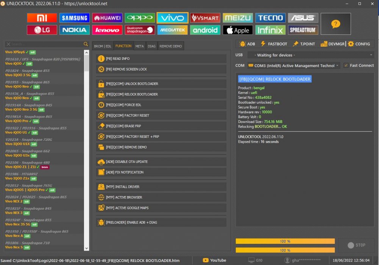Select the Vsmart brand logo
Image resolution: width=379 pixels, height=265 pixels.
point(205,18)
